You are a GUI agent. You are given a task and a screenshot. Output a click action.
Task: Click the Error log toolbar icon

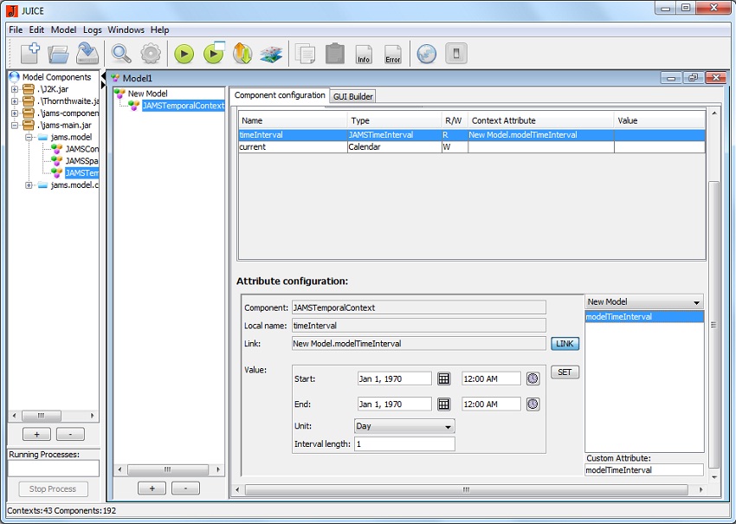coord(393,55)
